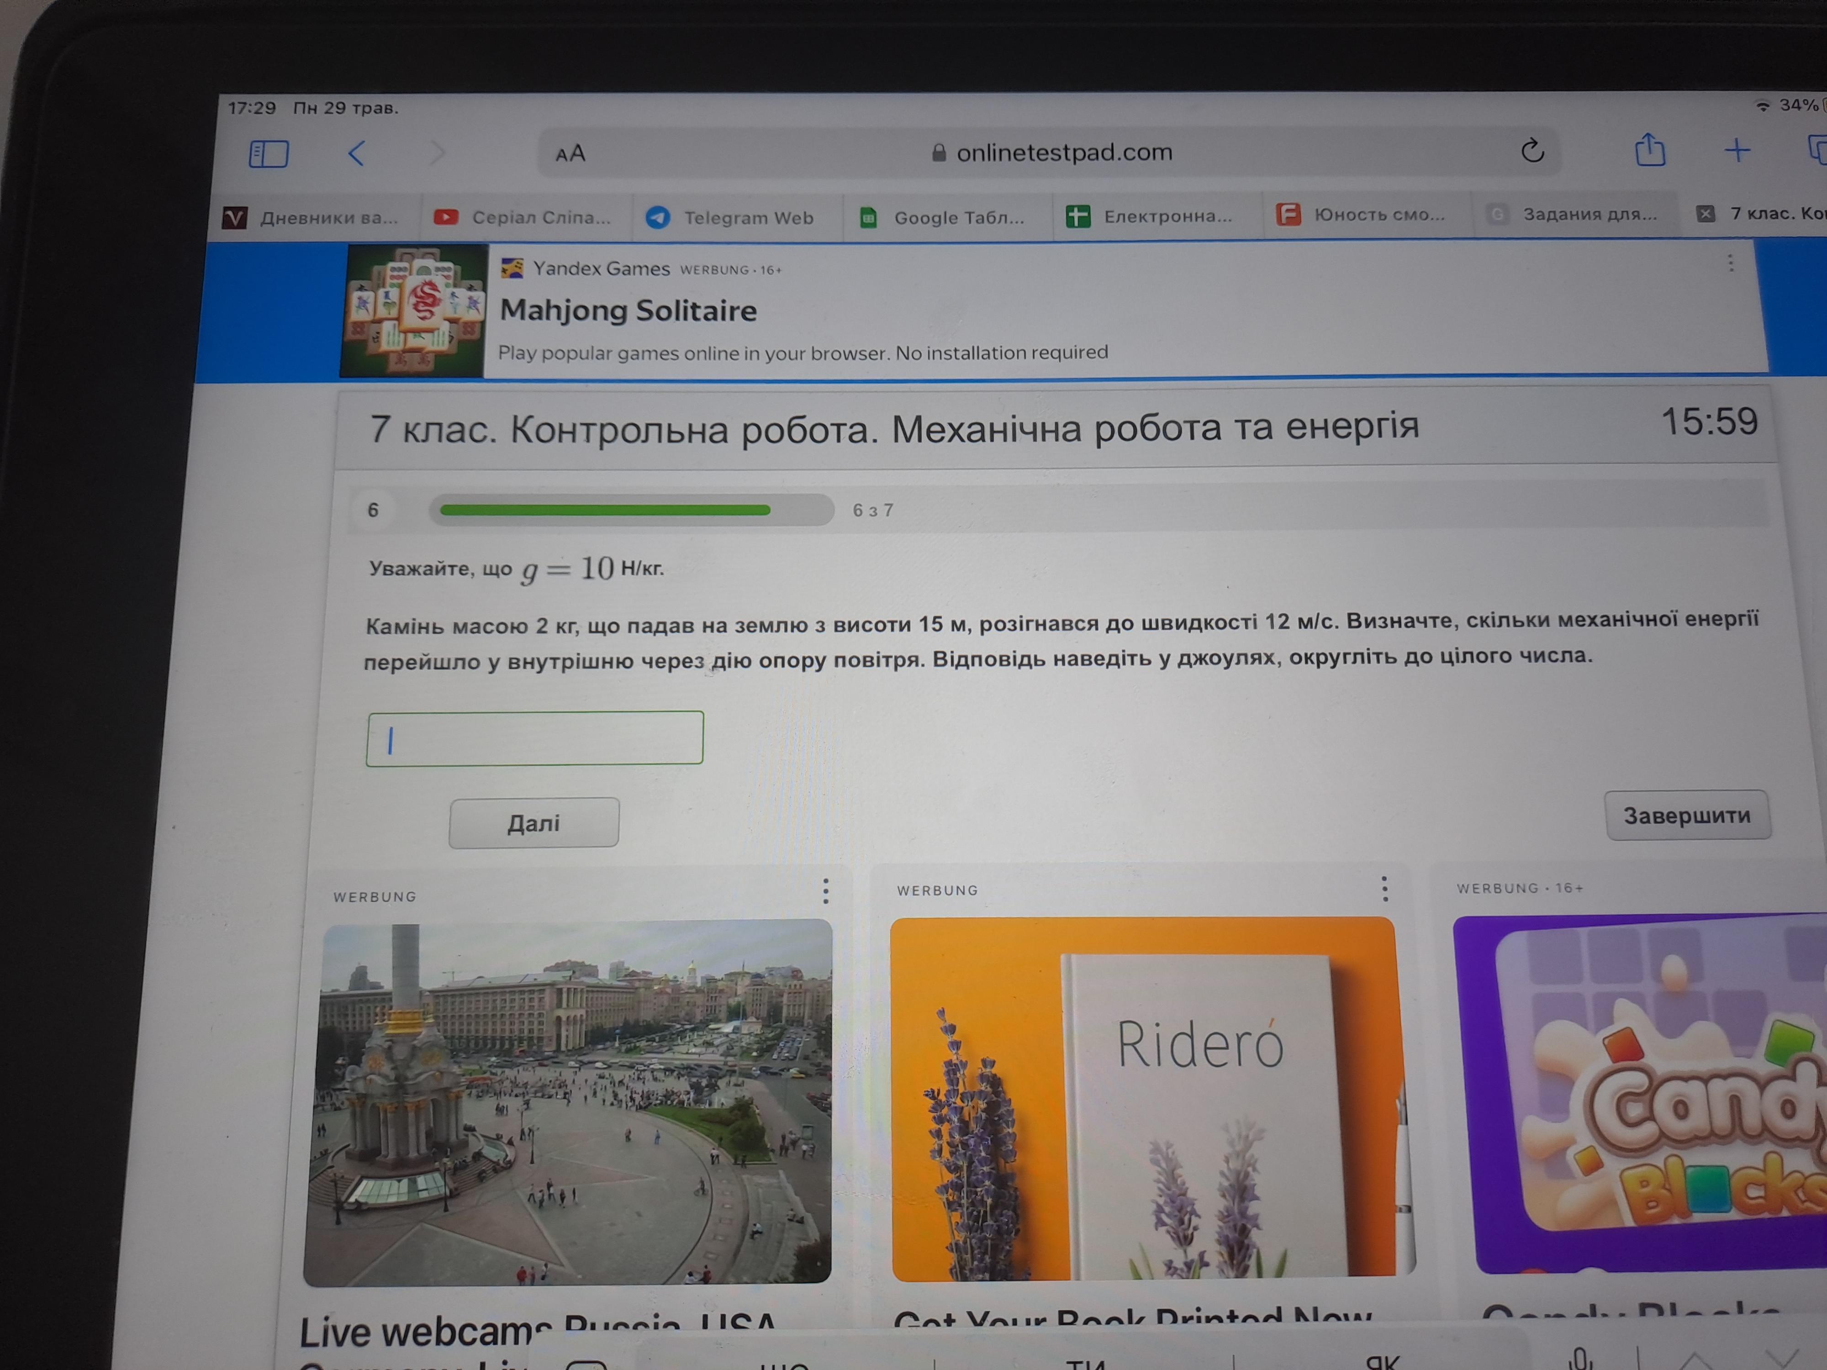Reload the page with the refresh icon
Image resolution: width=1827 pixels, height=1370 pixels.
click(1532, 150)
